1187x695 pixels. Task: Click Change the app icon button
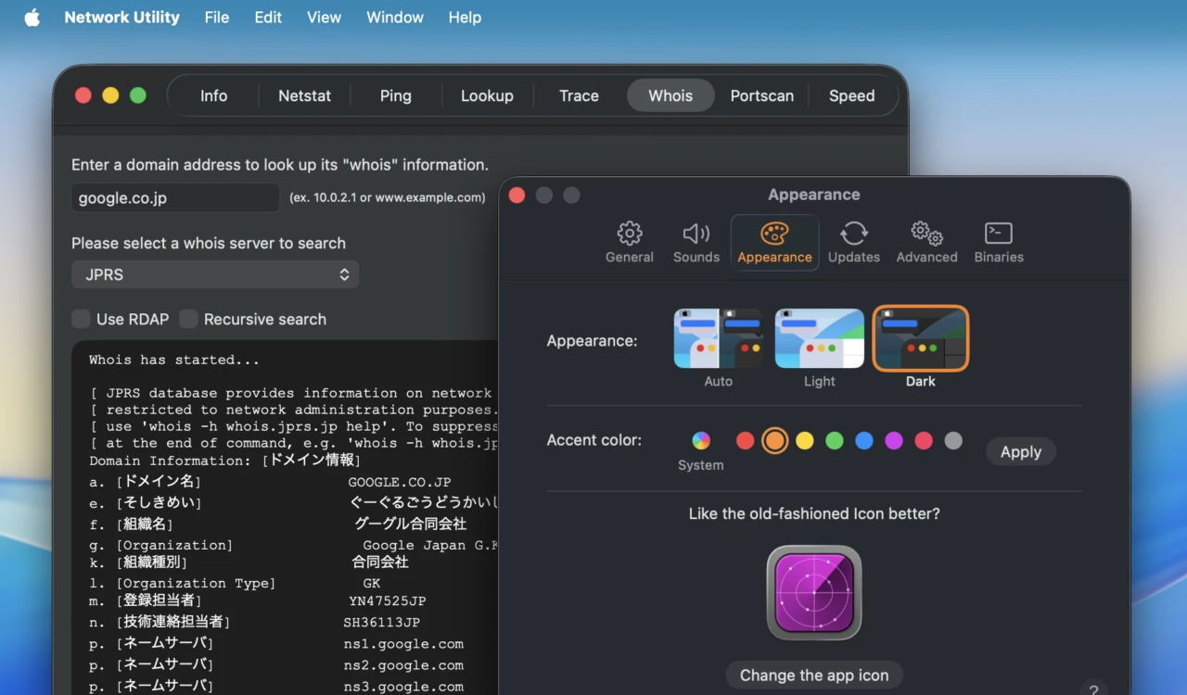[x=813, y=675]
